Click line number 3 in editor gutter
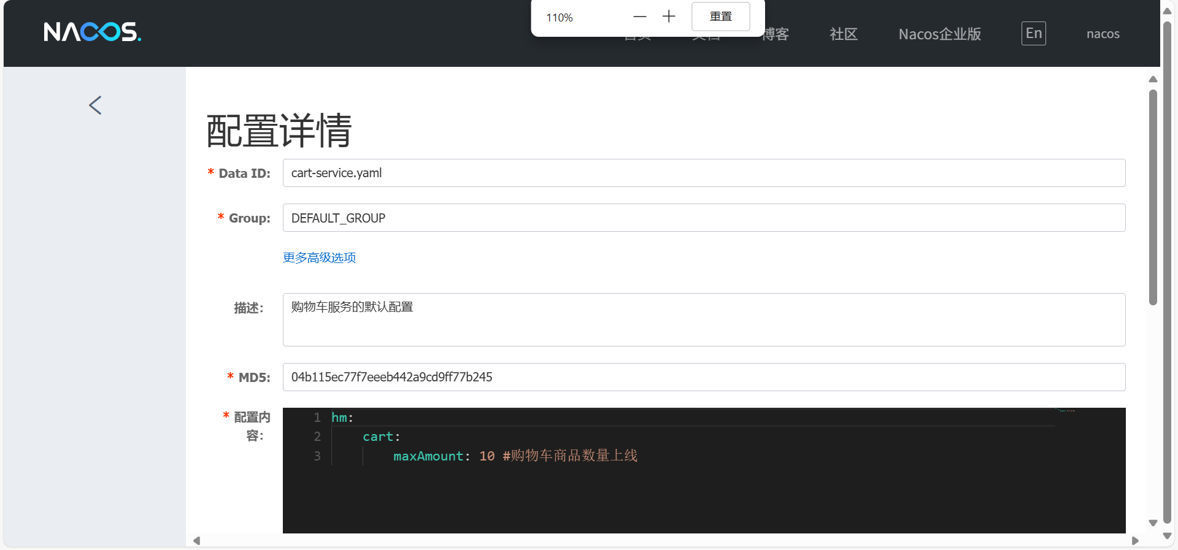This screenshot has width=1178, height=550. (x=317, y=456)
